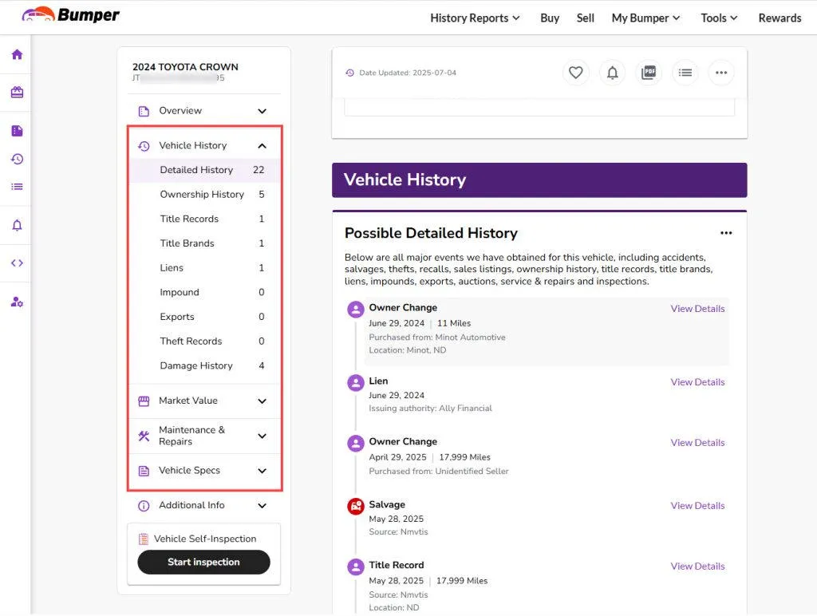Click the Additional Info circle icon
This screenshot has height=616, width=817.
coord(144,506)
